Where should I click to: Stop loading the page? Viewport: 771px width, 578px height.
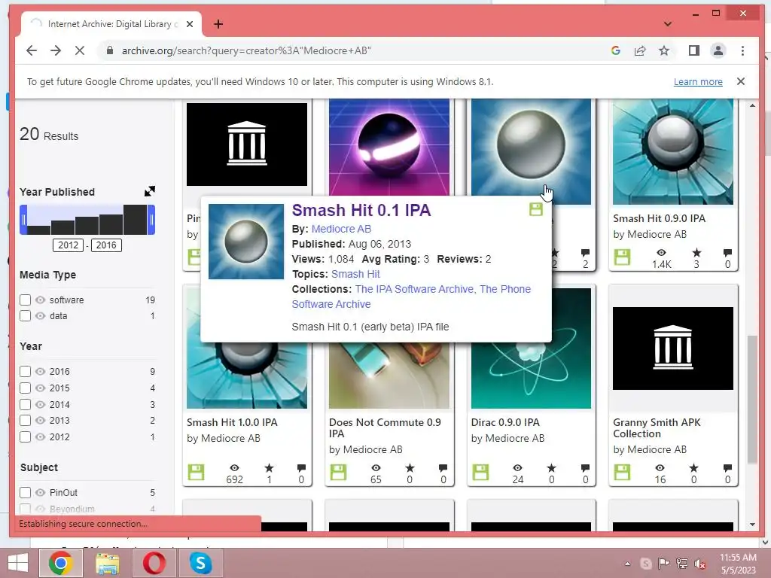pos(80,50)
